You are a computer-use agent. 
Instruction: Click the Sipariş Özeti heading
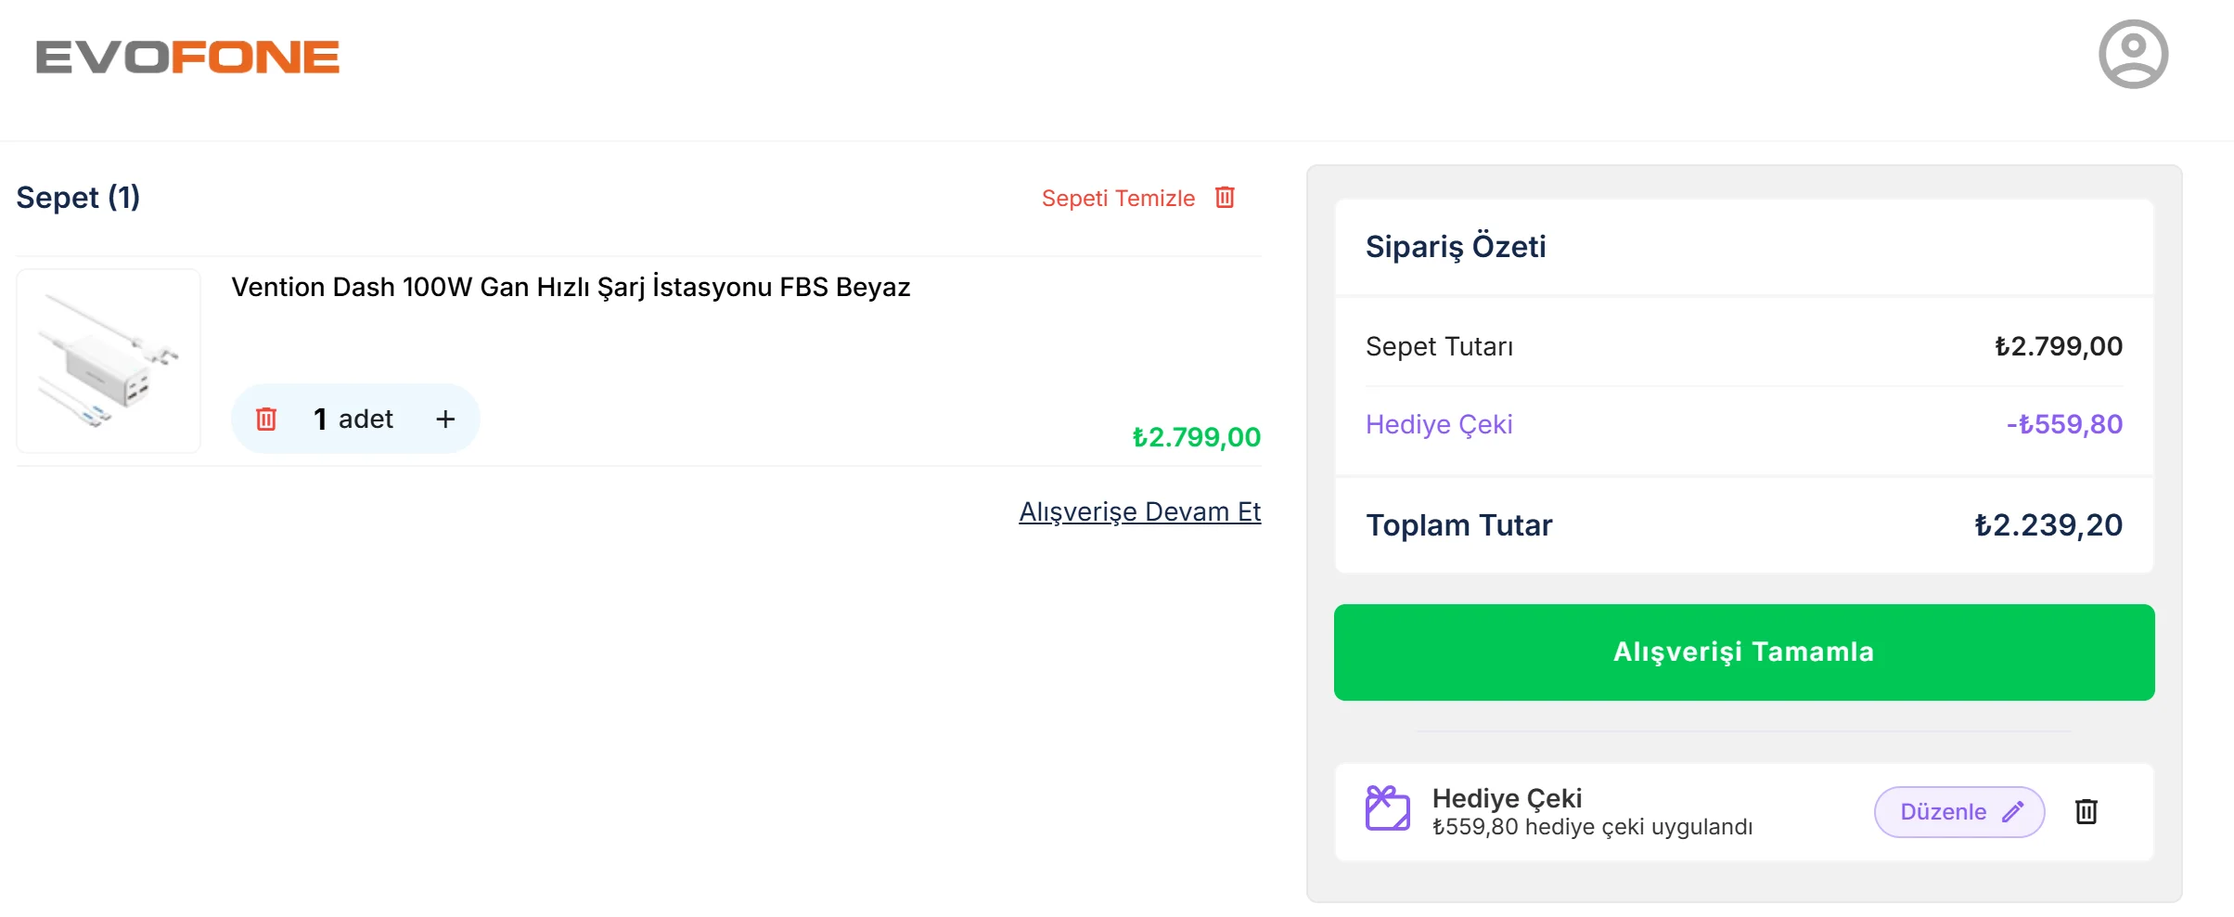[x=1456, y=247]
